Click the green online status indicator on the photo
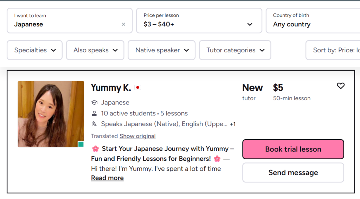 (81, 144)
